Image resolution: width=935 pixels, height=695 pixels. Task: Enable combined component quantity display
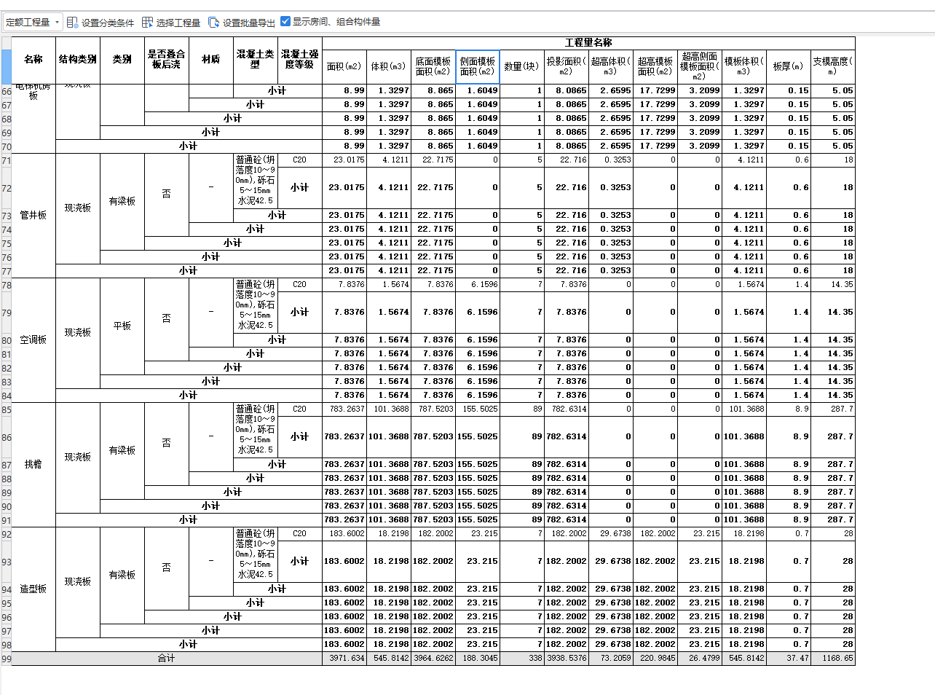click(x=284, y=21)
